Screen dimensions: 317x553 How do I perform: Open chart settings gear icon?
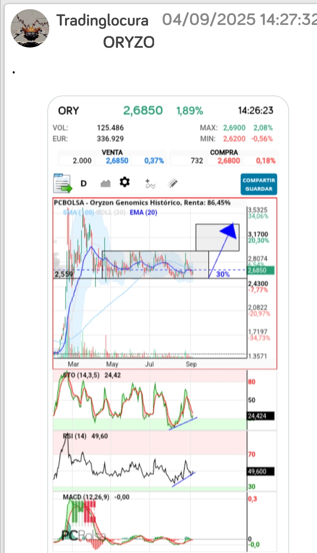point(125,182)
